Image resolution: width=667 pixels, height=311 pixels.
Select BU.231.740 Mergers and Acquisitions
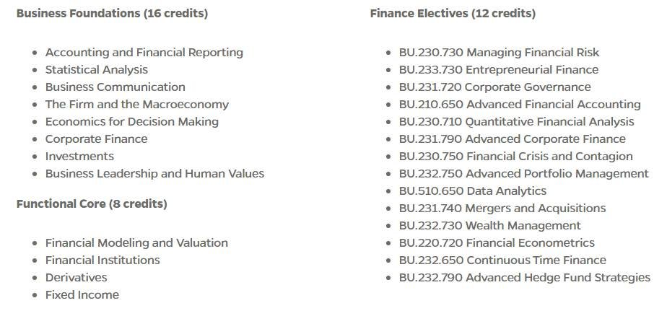(x=502, y=209)
